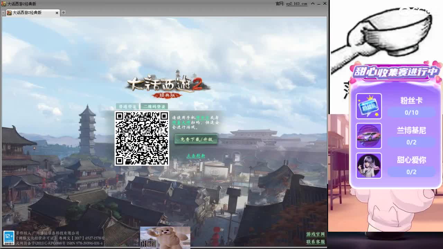Screen dimensions: 443x249
Task: Open the xy2.163.com official site link
Action: pos(296,3)
